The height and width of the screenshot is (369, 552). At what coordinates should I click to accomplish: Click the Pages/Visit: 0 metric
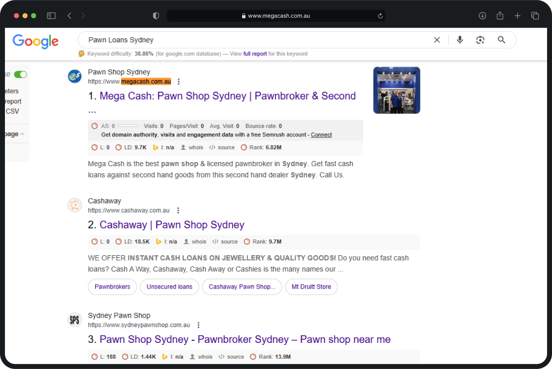(x=187, y=126)
